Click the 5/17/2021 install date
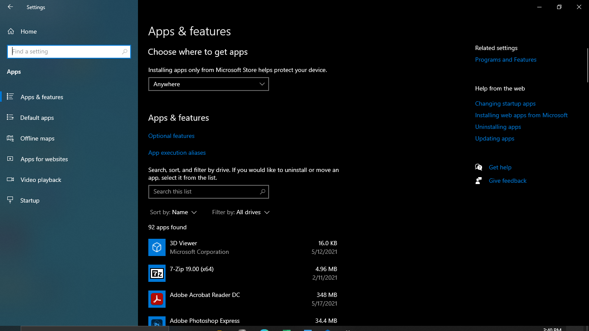The height and width of the screenshot is (331, 589). [x=324, y=303]
